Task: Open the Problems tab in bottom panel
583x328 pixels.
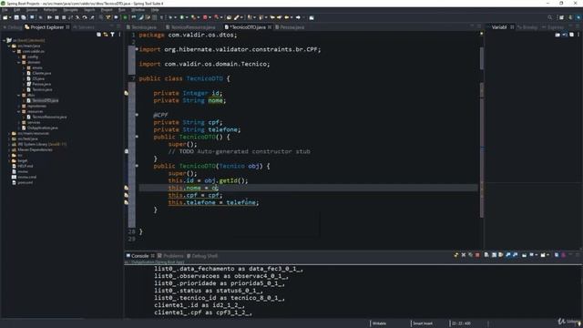Action: (x=170, y=256)
